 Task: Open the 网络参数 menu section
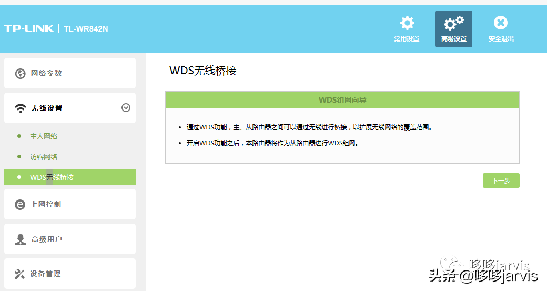70,73
